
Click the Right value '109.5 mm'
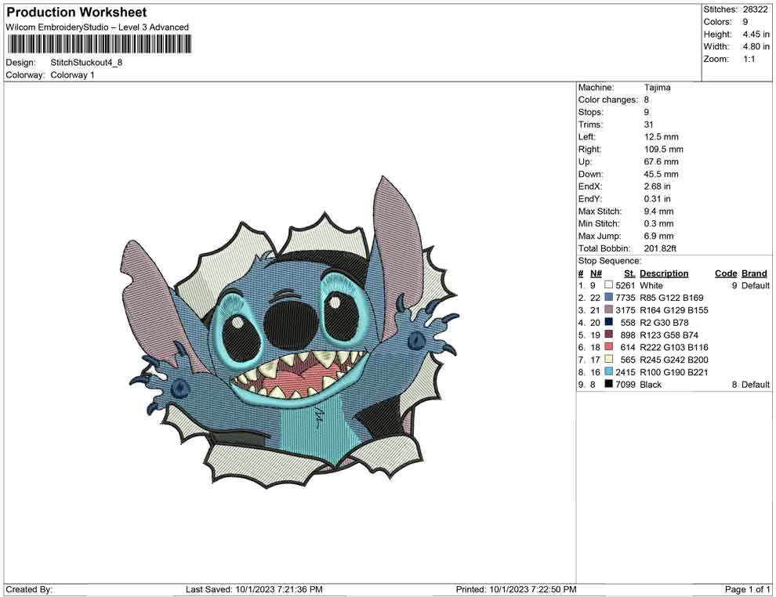tap(664, 150)
